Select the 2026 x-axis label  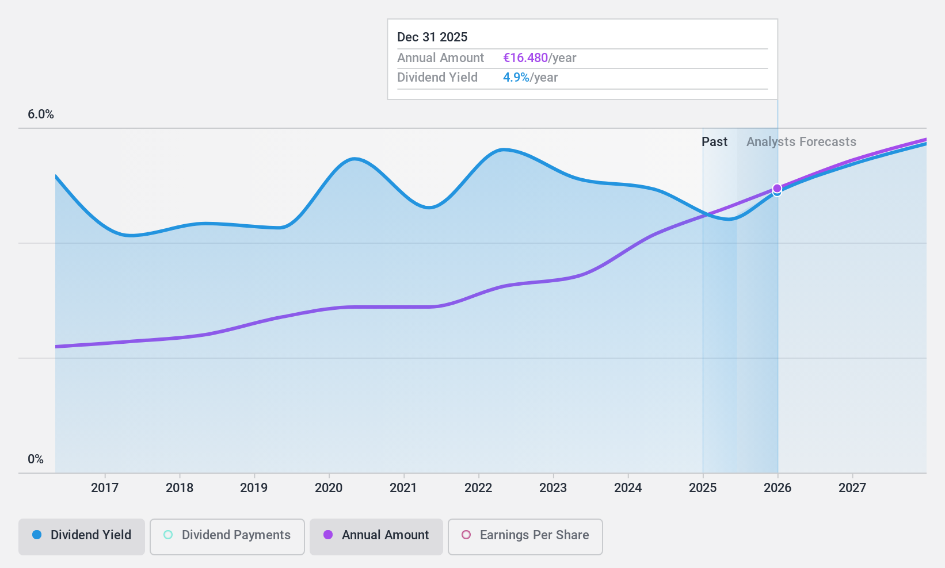click(x=778, y=488)
